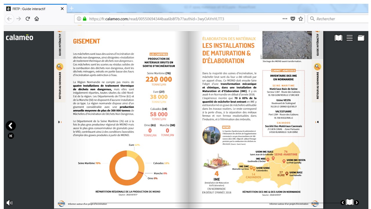Bookmark this page with the star

coord(301,19)
